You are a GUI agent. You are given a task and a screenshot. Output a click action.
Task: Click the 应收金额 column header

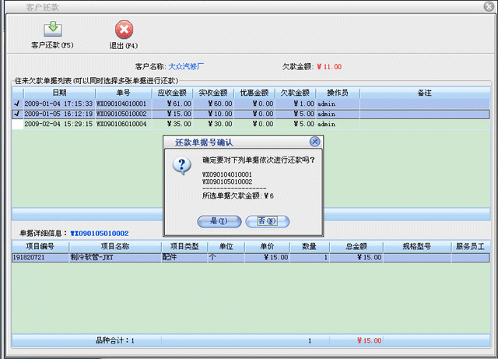(174, 93)
